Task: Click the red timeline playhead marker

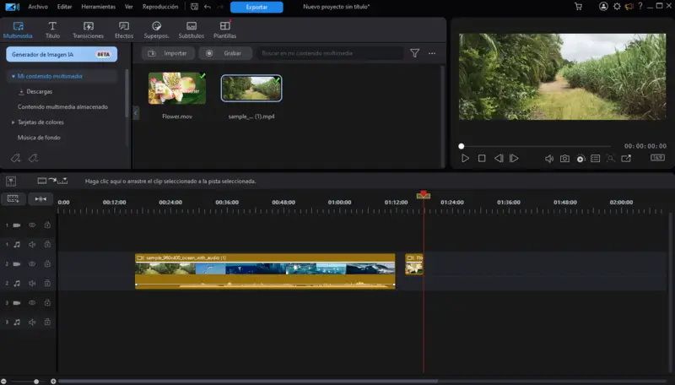Action: tap(424, 195)
